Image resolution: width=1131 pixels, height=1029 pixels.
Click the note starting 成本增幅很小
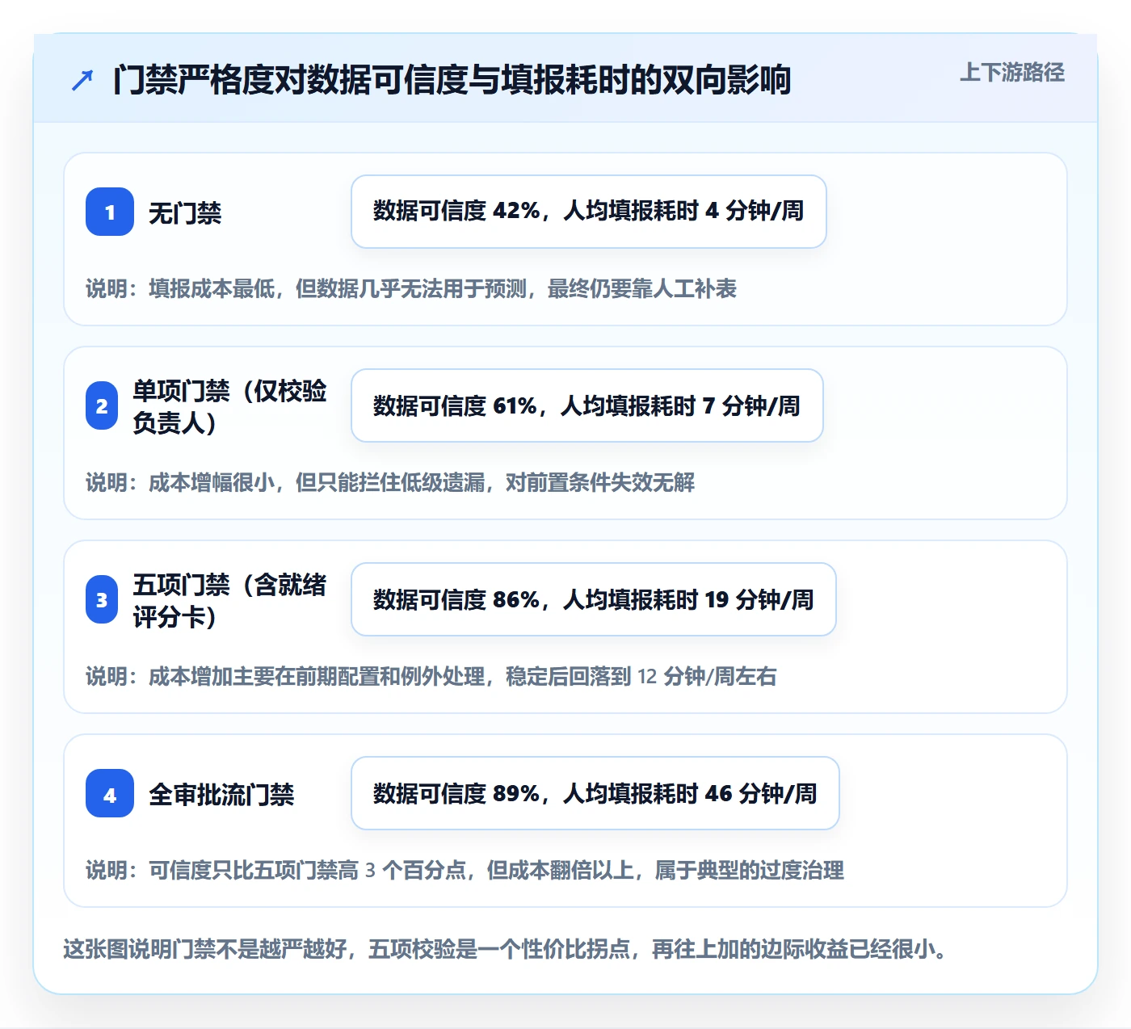coord(390,483)
